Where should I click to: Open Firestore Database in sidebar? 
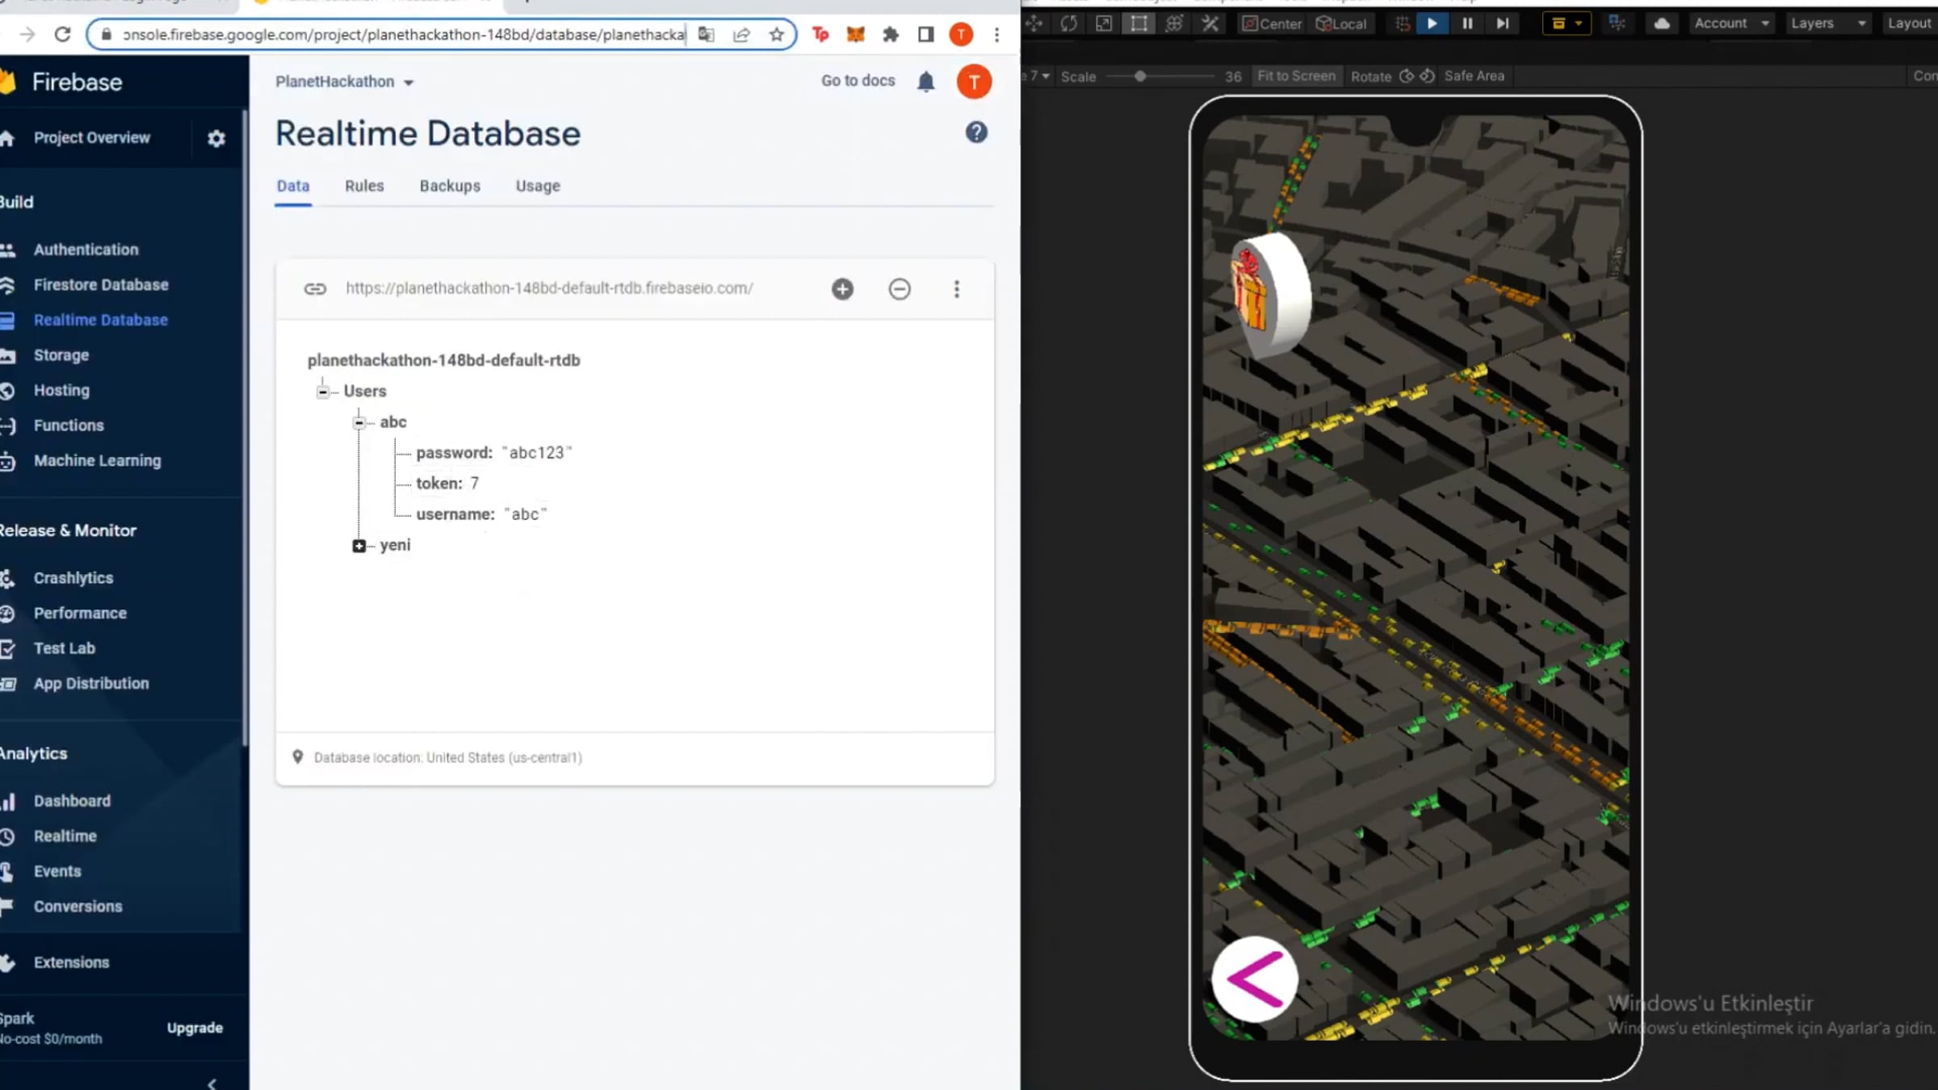point(100,285)
